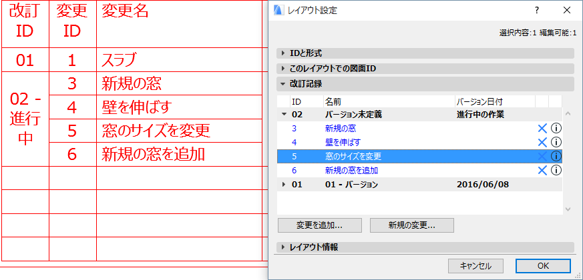Delete selected change 窓のサイズを変更 via X
Viewport: 583px width, 280px height.
[542, 157]
